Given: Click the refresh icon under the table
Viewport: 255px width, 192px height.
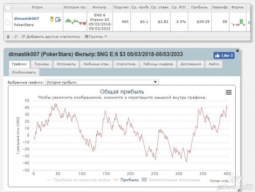Looking at the screenshot, I should tap(16, 37).
